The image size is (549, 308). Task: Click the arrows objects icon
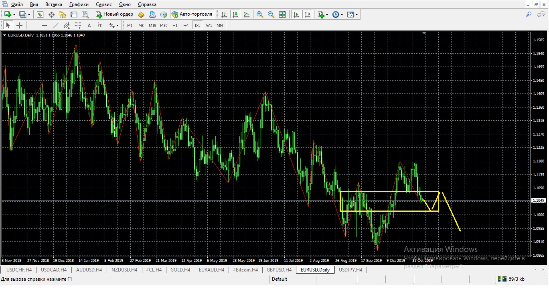coord(112,25)
